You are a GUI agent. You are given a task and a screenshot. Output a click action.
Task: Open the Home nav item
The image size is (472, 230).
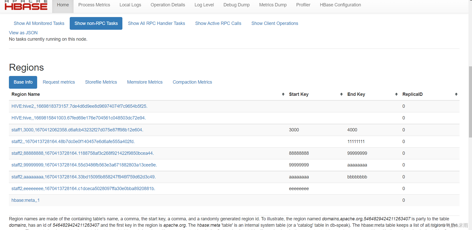point(63,5)
